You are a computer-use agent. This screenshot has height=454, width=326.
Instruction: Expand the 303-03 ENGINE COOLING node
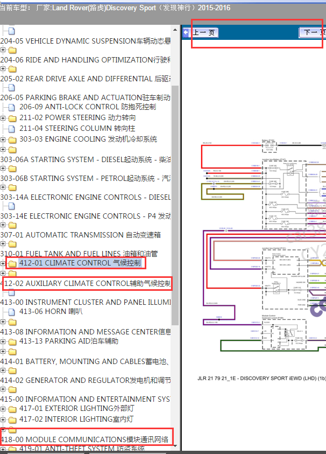(x=3, y=139)
